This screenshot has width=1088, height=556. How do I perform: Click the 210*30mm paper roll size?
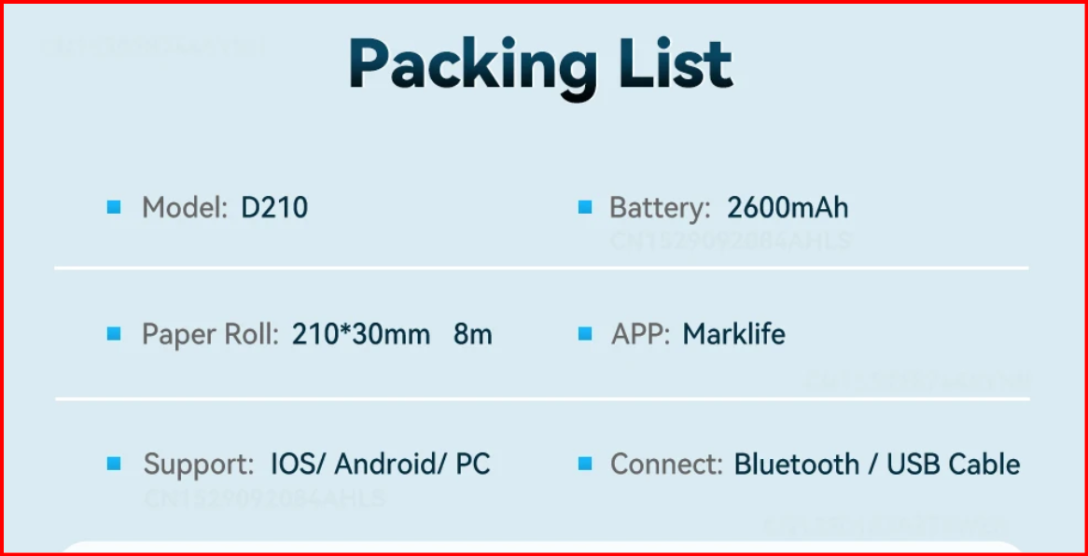point(361,334)
